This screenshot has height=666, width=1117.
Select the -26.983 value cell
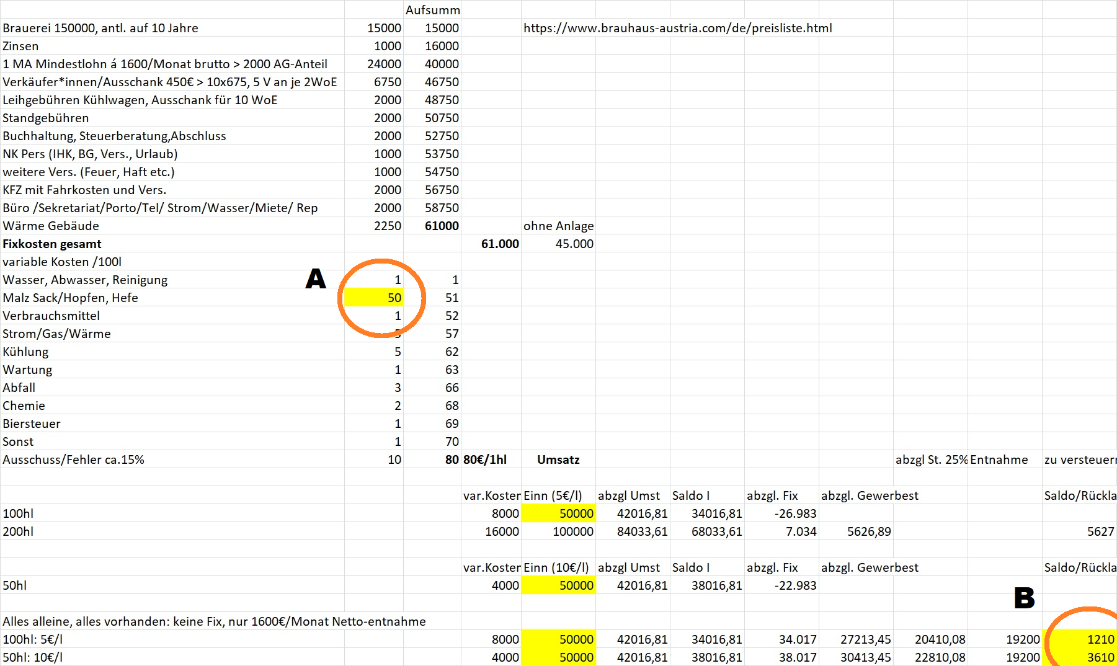pos(795,513)
